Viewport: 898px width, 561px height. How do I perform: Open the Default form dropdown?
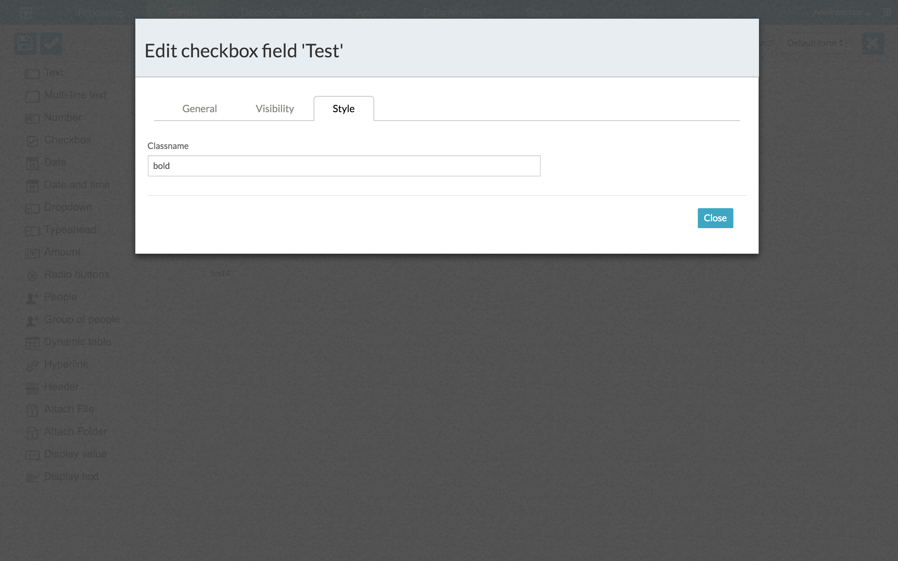[x=814, y=43]
